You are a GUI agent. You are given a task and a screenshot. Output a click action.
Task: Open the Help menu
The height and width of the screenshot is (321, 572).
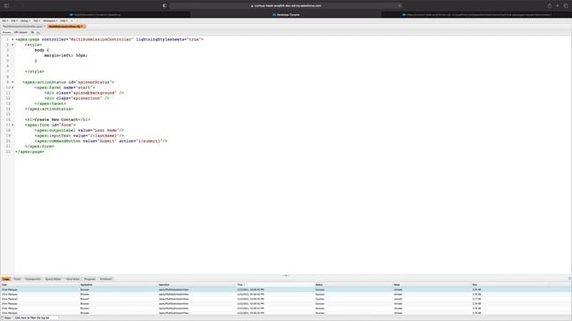pyautogui.click(x=63, y=21)
